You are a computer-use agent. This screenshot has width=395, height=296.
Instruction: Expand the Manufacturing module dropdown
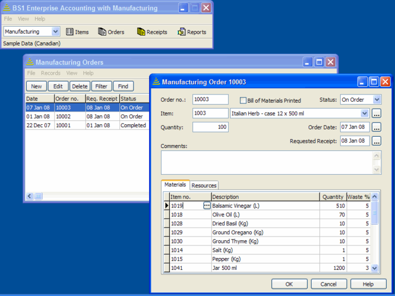(55, 32)
